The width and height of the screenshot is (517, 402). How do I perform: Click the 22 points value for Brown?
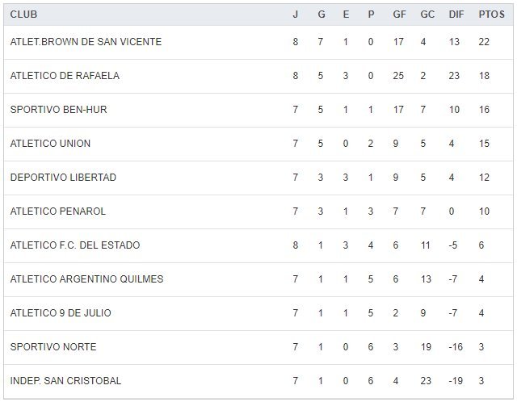[484, 42]
